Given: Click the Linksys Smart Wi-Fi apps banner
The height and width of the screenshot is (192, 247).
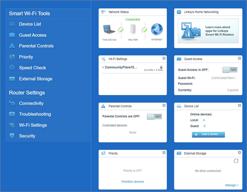Looking at the screenshot, I should 208,31.
